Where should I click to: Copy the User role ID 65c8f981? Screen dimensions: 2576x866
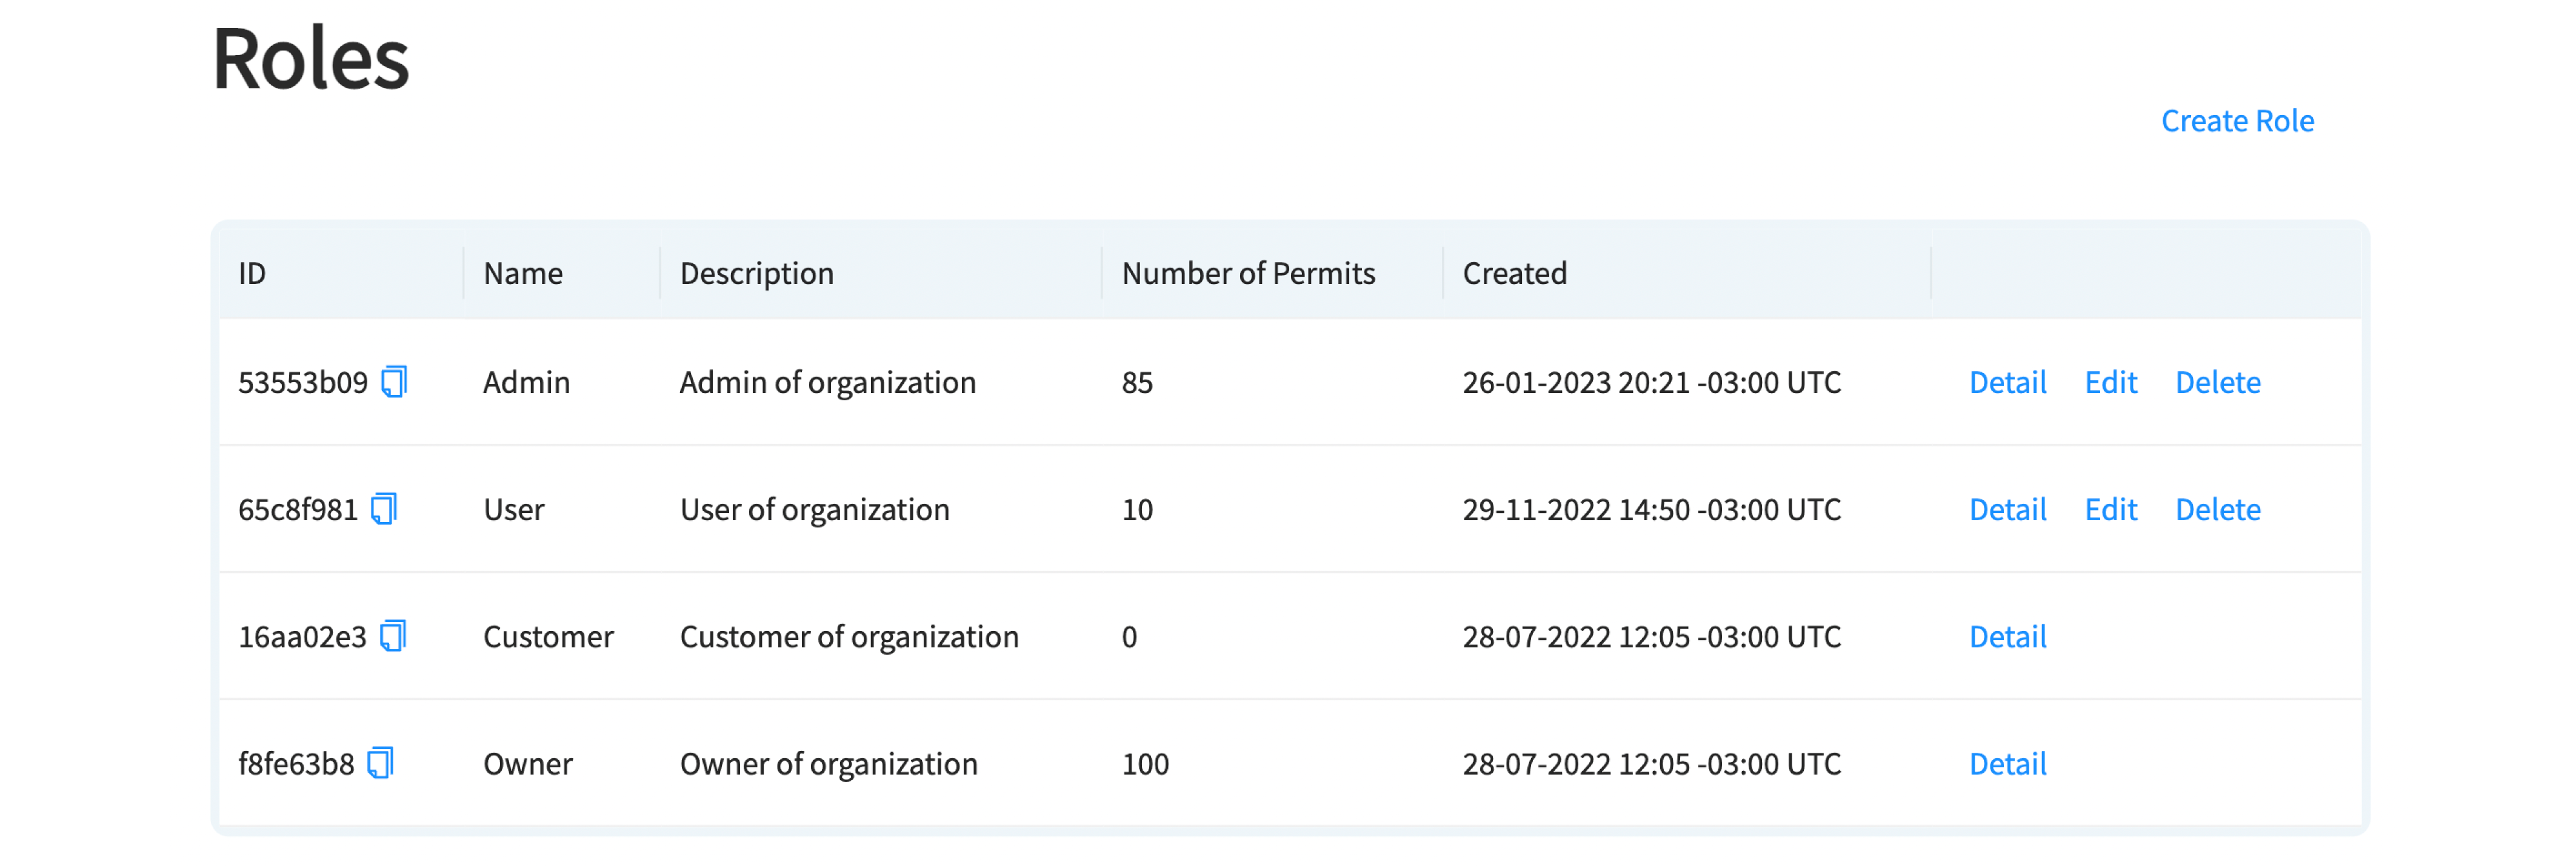384,509
